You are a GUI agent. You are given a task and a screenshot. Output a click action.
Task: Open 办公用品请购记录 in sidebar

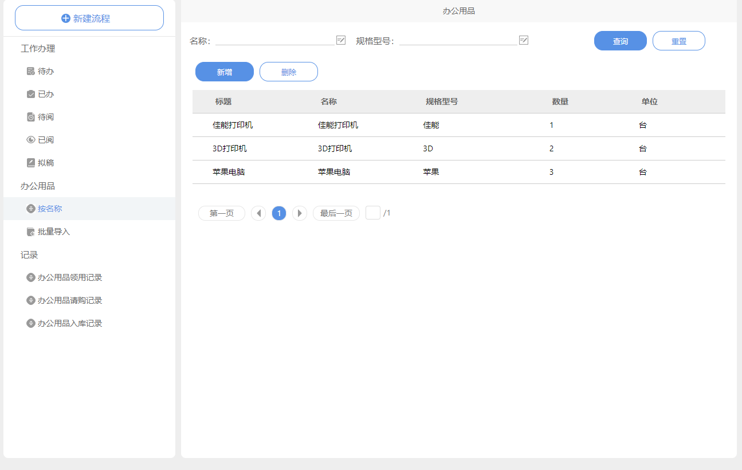(69, 300)
